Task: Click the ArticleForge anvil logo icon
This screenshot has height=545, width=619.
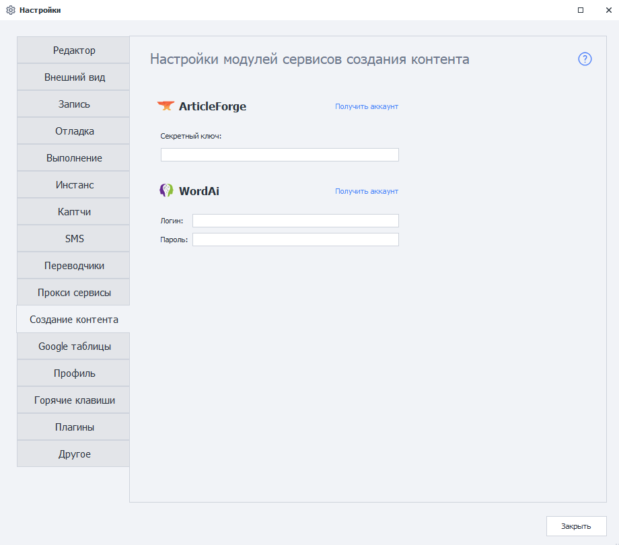Action: point(166,106)
